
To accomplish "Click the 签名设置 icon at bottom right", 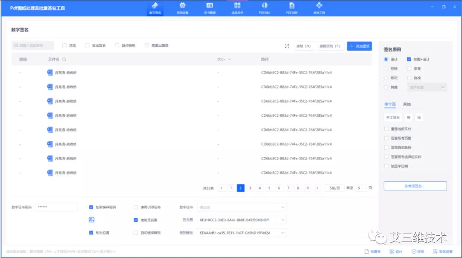I will coord(443,252).
